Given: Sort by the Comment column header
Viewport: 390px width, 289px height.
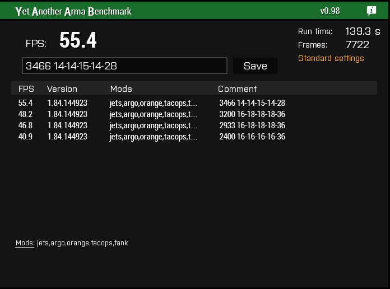Looking at the screenshot, I should point(237,89).
